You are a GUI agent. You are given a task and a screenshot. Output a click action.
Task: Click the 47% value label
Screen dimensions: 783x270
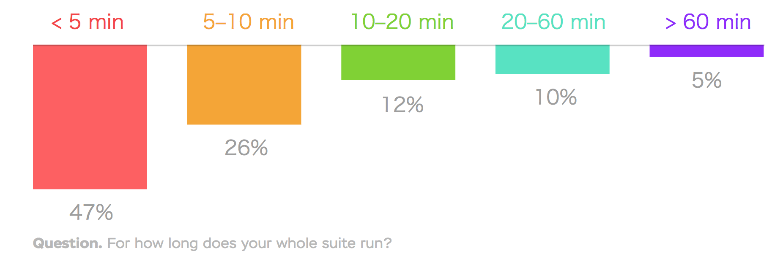91,212
